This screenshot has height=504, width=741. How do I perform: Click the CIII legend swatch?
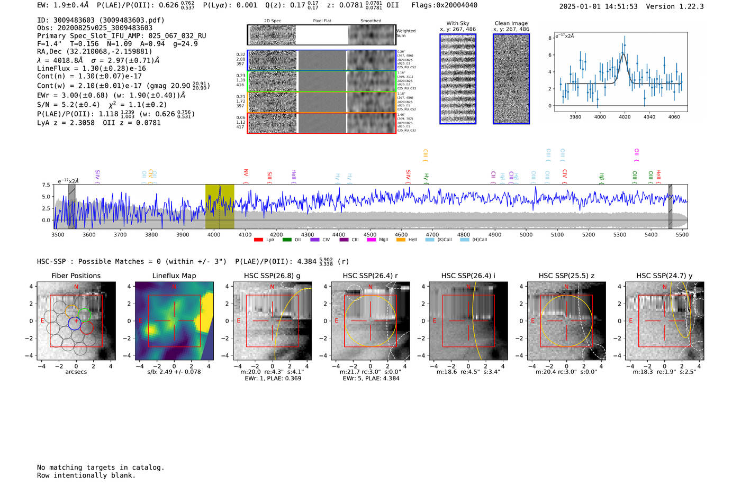[344, 240]
